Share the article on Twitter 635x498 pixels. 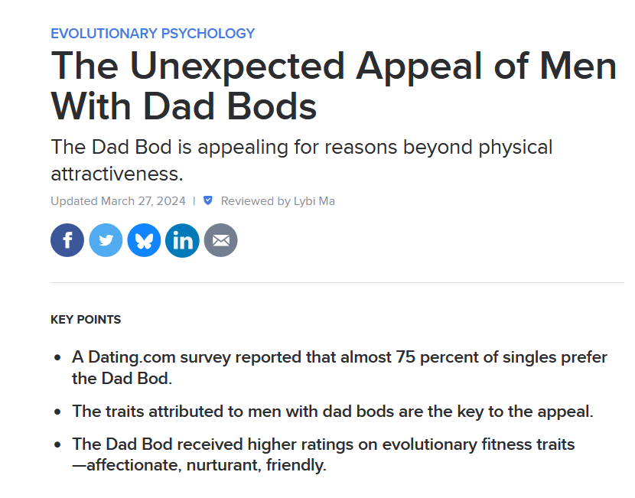[x=106, y=240]
